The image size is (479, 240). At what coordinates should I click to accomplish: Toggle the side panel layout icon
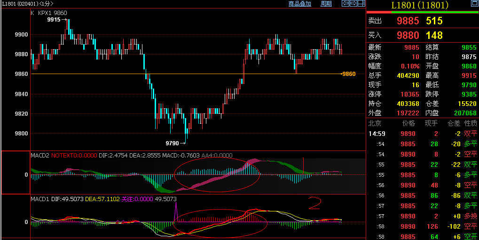[x=361, y=4]
